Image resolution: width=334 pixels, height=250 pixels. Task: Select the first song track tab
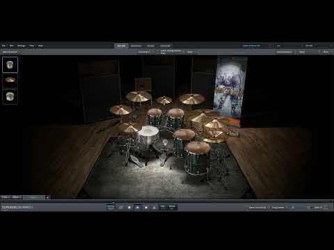tap(5, 197)
